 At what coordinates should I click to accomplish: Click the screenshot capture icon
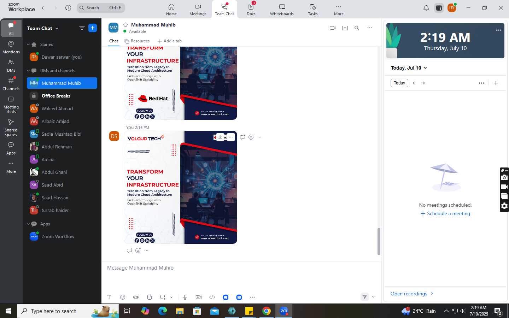click(163, 297)
